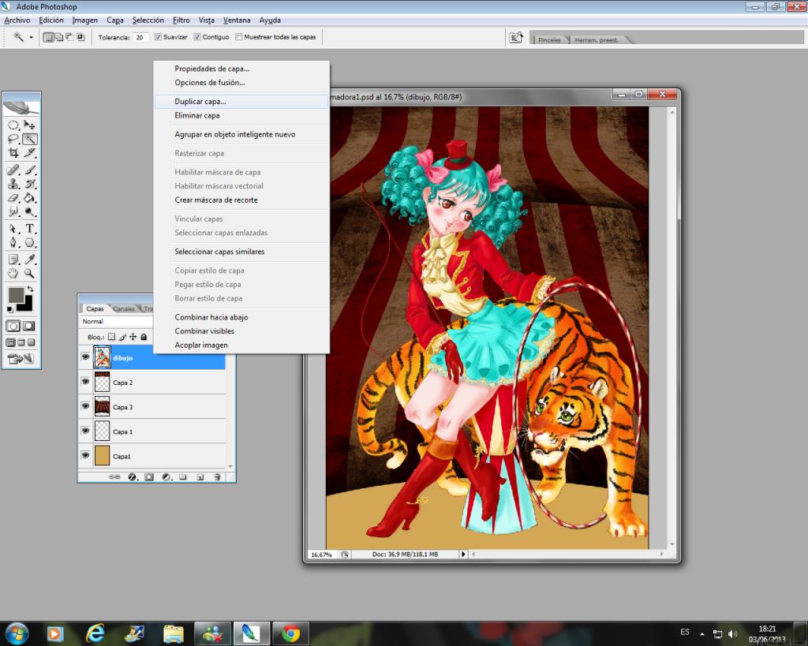Hide the dibujo layer
This screenshot has width=808, height=646.
85,357
